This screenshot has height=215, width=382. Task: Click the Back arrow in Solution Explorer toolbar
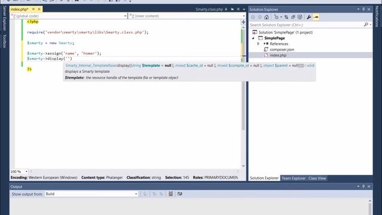[253, 17]
